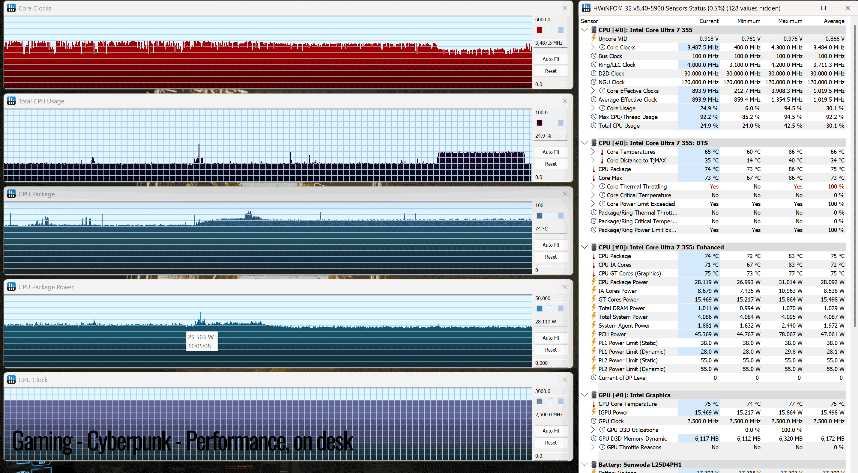Click the lightning icon beside GT Cores Power
This screenshot has height=473, width=858.
tap(593, 299)
